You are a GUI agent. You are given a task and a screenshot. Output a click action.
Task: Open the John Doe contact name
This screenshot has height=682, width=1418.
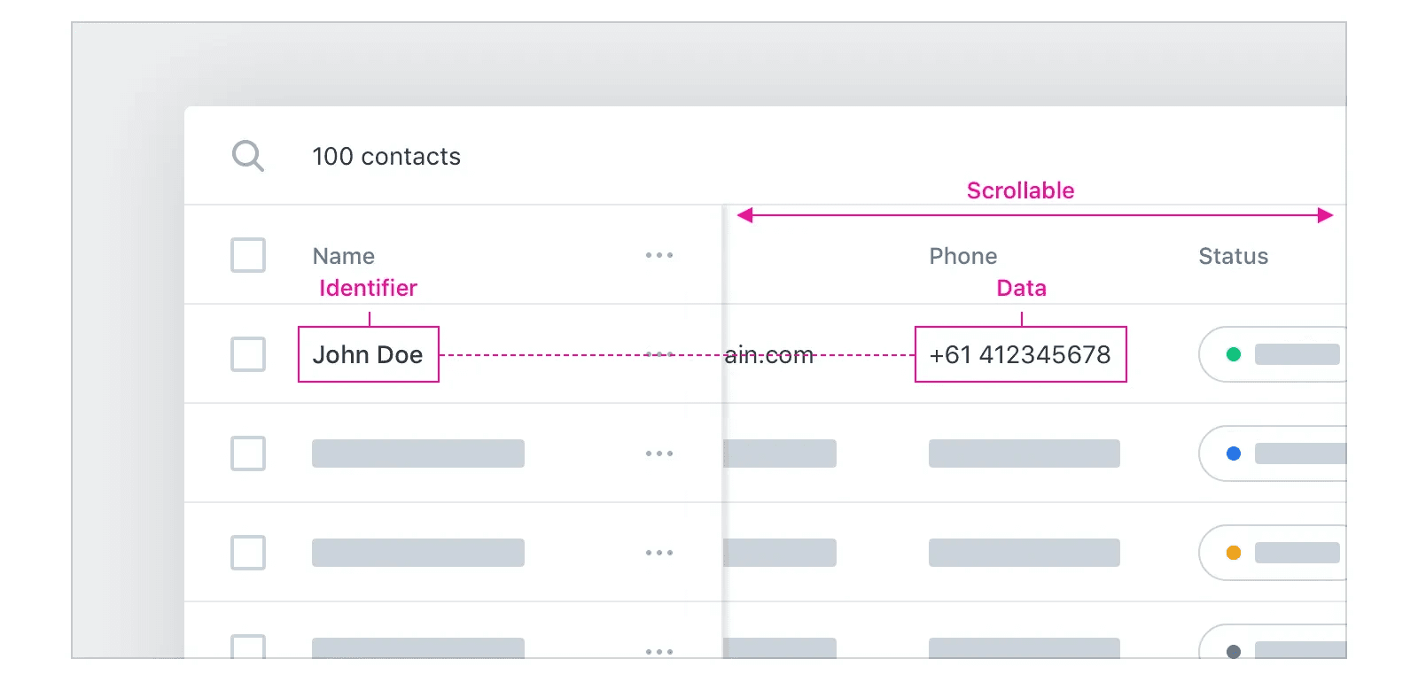368,354
